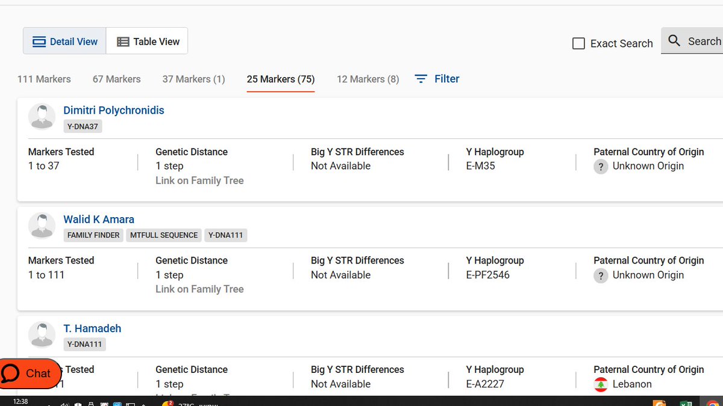The image size is (723, 406).
Task: Click the MTFULL SEQUENCE badge
Action: tap(164, 235)
